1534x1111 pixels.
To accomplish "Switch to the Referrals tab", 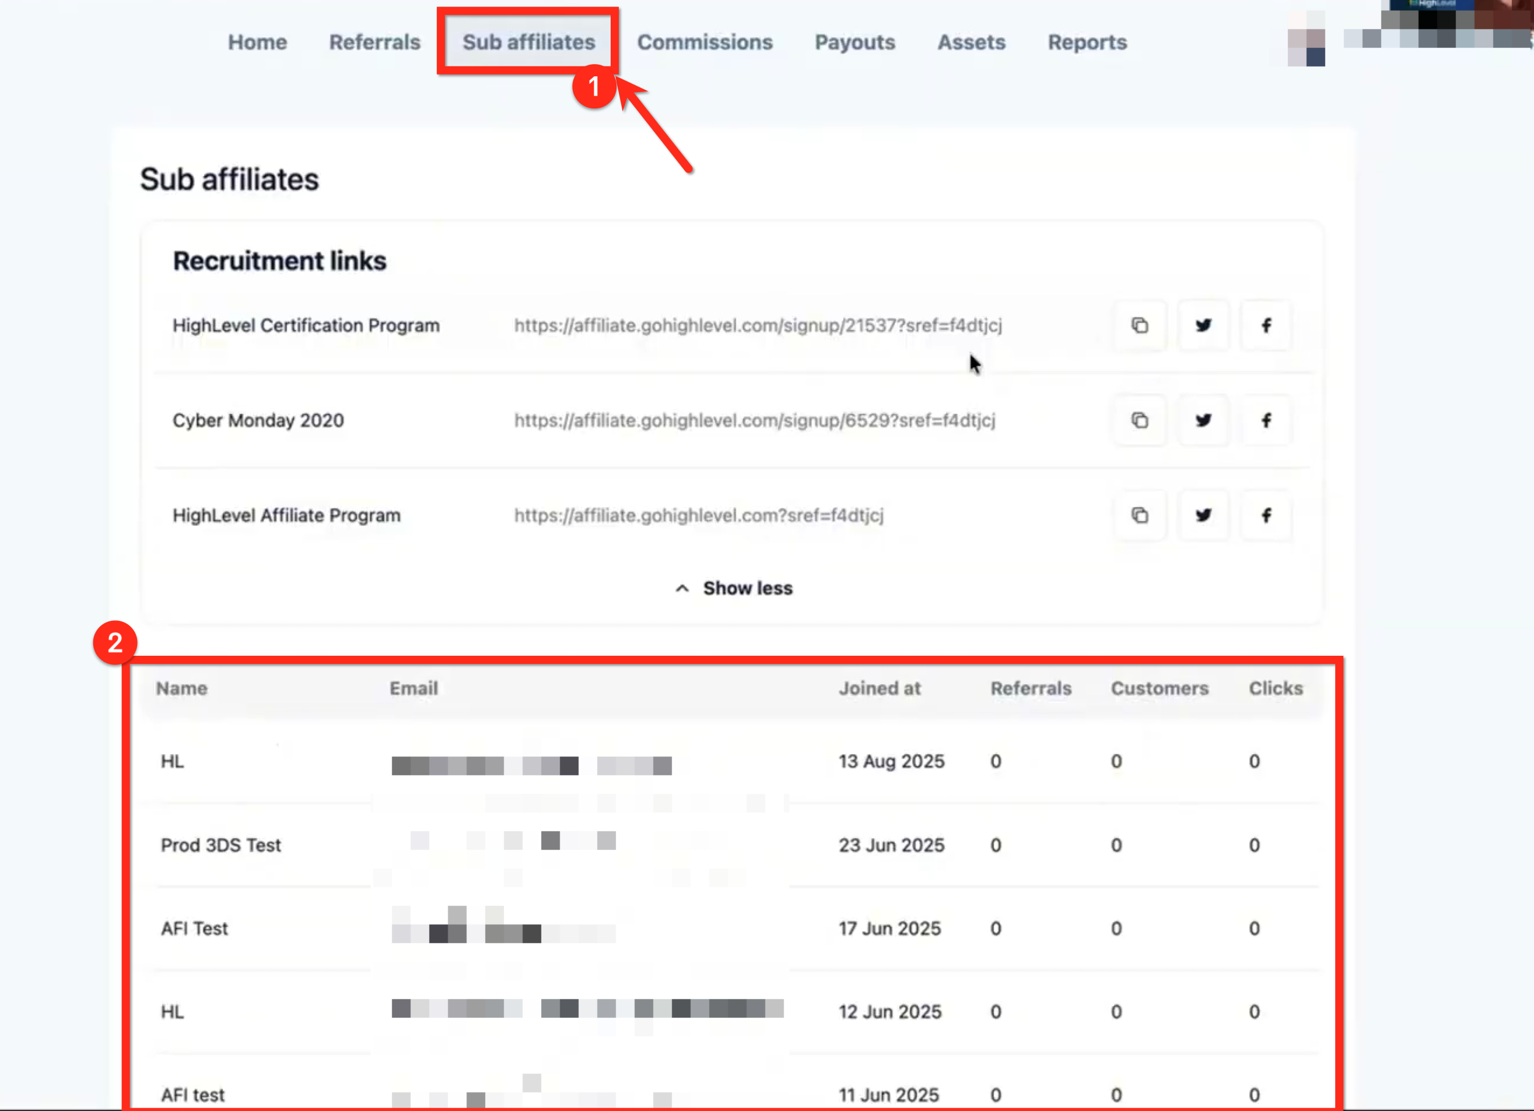I will [374, 42].
